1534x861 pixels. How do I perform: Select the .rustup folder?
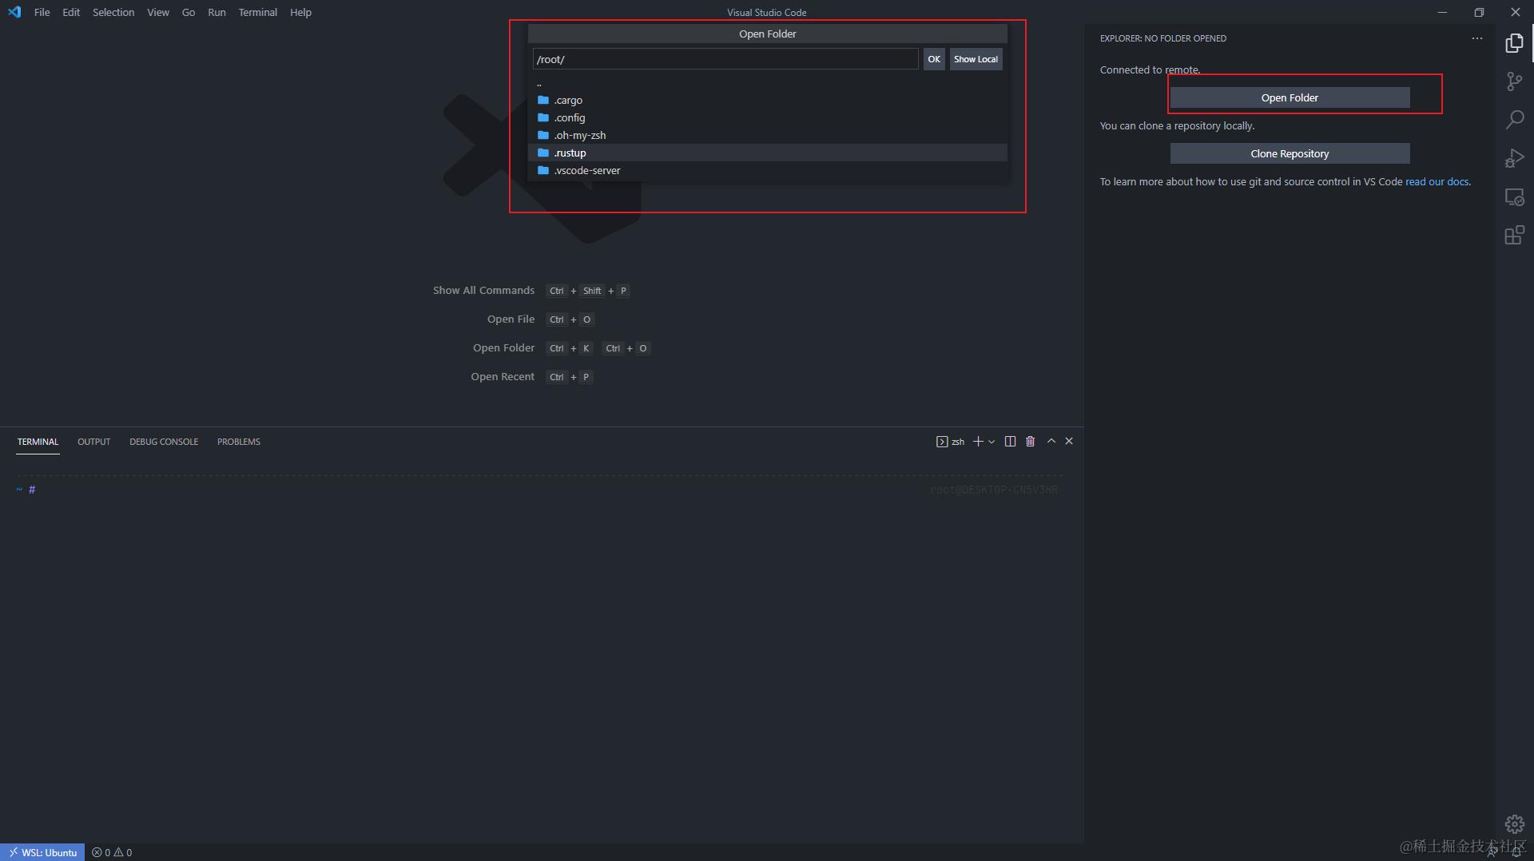tap(767, 153)
